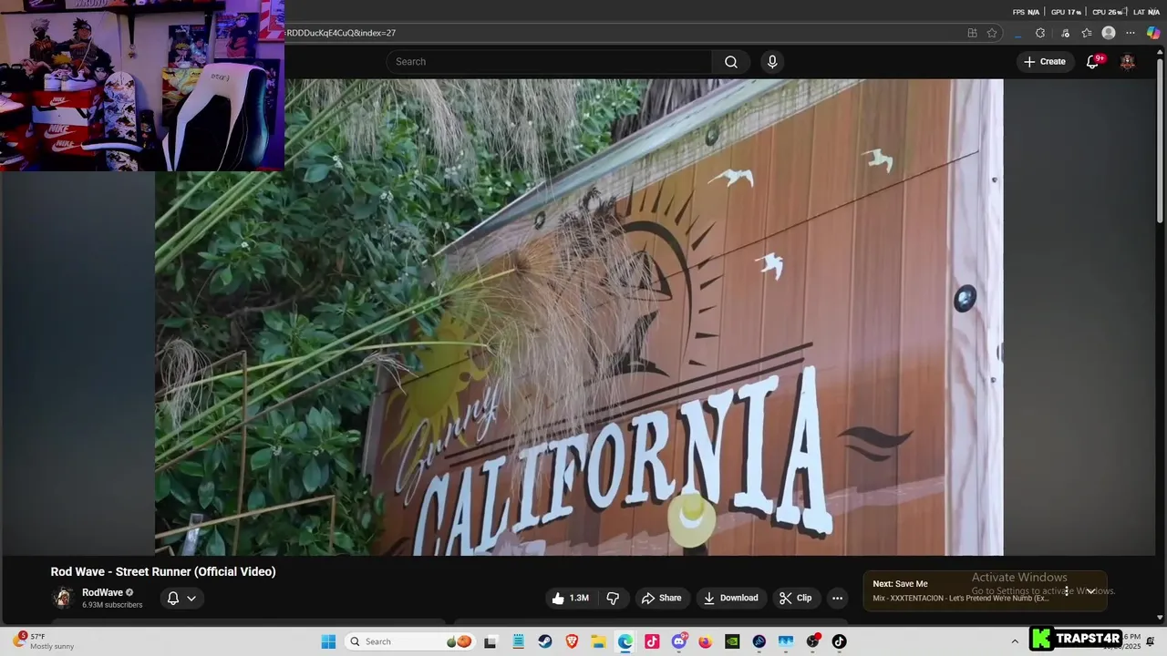Viewport: 1167px width, 656px height.
Task: Add page to favorites star icon
Action: tap(992, 33)
